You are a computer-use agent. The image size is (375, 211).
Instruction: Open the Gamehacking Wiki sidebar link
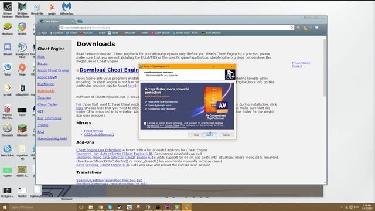tap(52, 138)
